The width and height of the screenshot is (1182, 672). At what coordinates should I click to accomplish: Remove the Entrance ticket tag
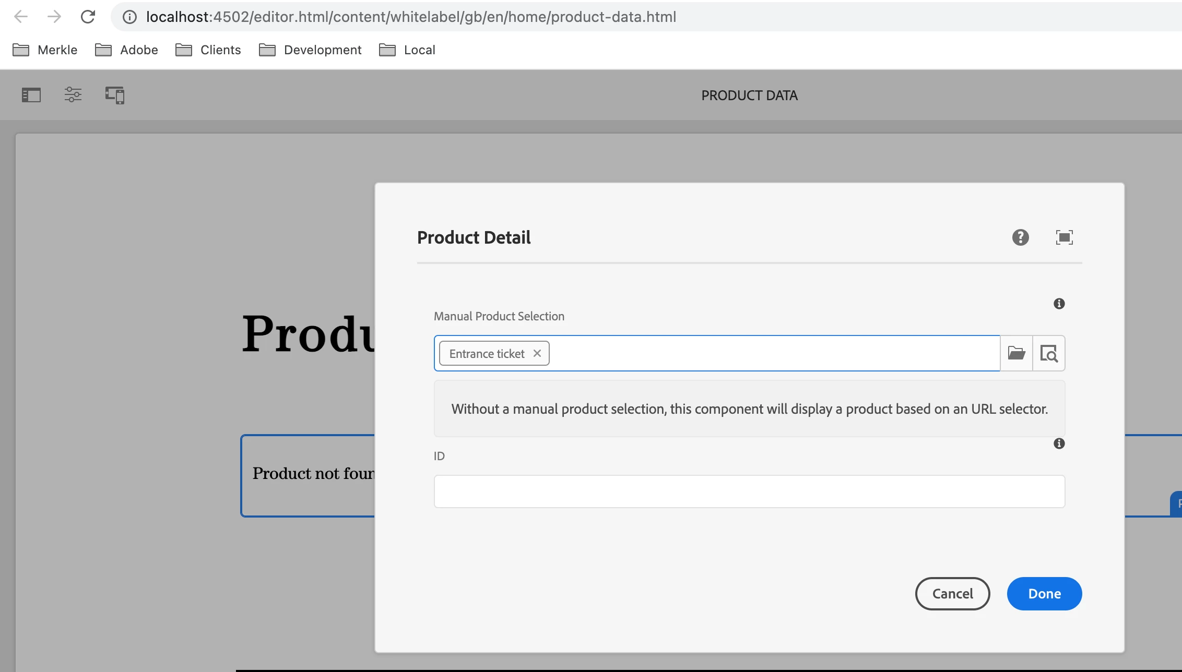[537, 353]
